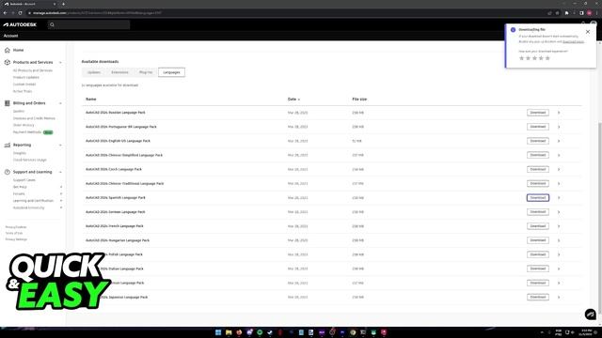602x338 pixels.
Task: Download the Czech Language Pack
Action: coord(537,169)
